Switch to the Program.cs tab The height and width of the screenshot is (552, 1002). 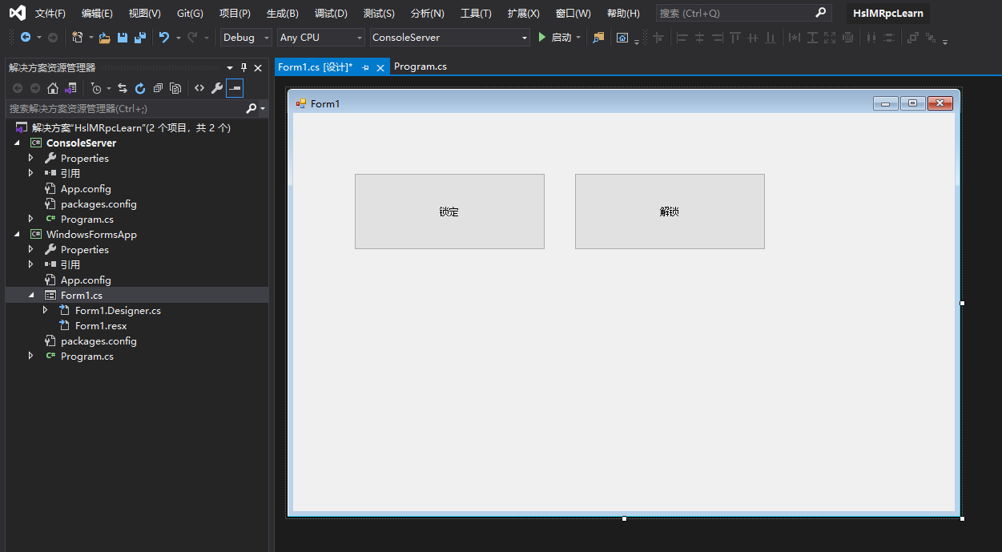point(421,66)
